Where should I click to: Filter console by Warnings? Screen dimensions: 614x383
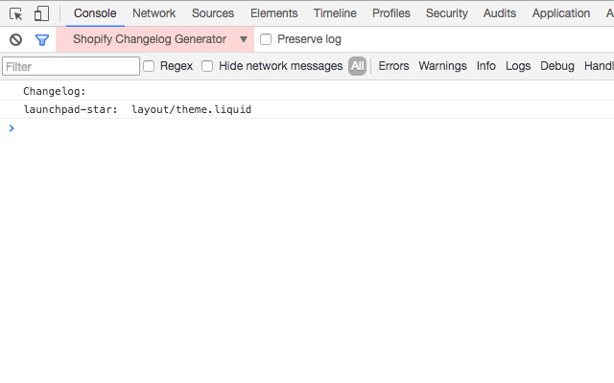pyautogui.click(x=442, y=66)
